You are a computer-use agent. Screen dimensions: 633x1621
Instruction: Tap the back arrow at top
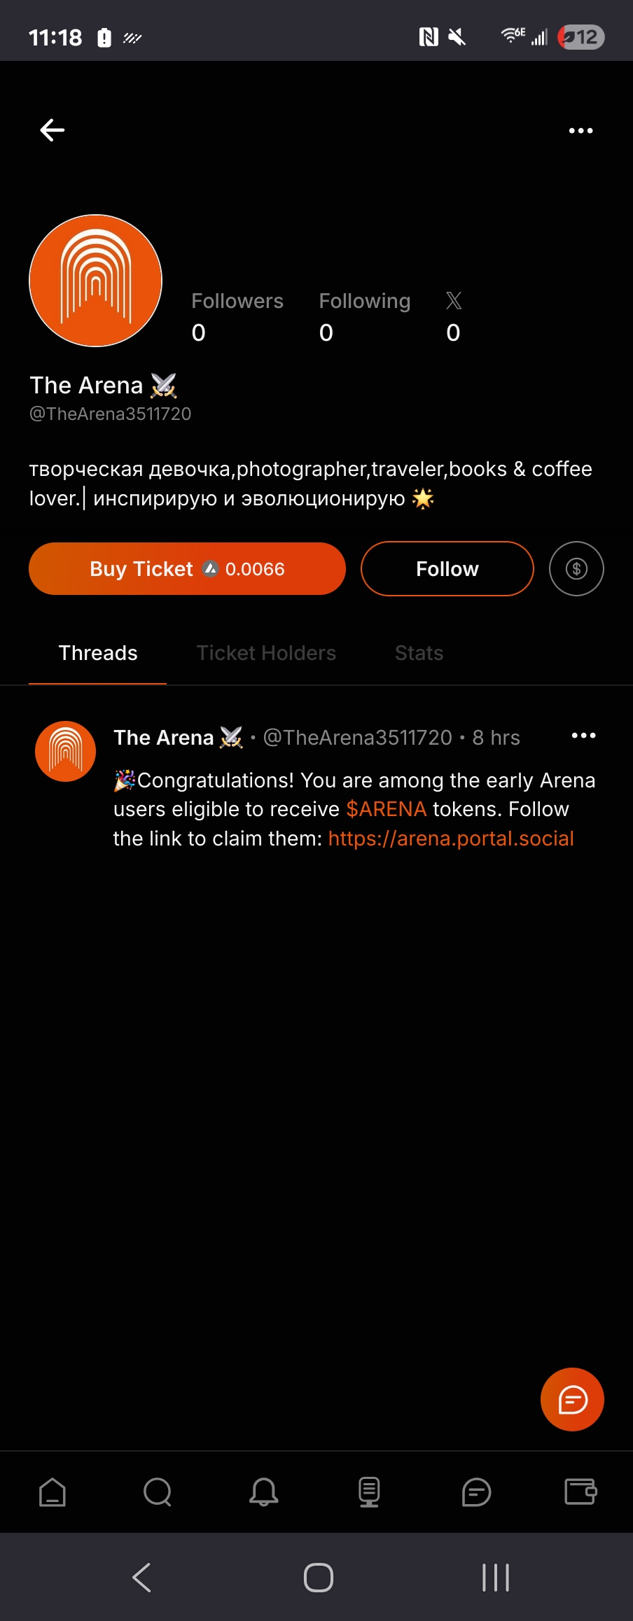(53, 130)
